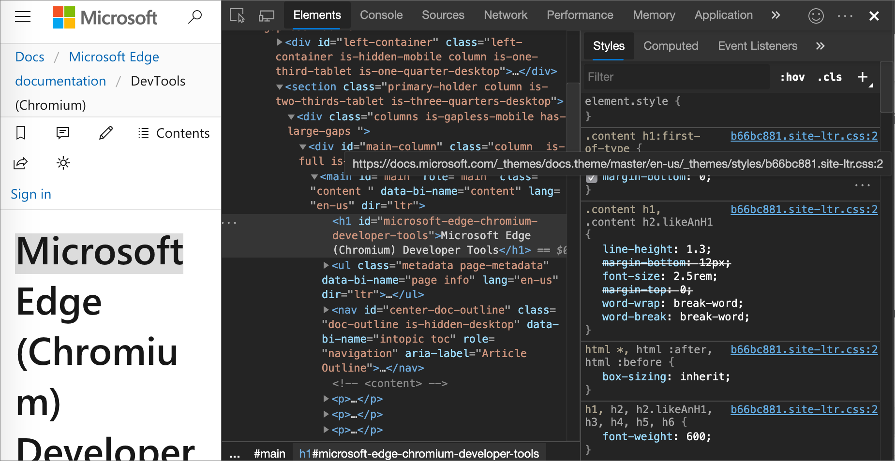Open DevTools feedback with the smiley icon
Screen dimensions: 895x461
click(x=816, y=15)
